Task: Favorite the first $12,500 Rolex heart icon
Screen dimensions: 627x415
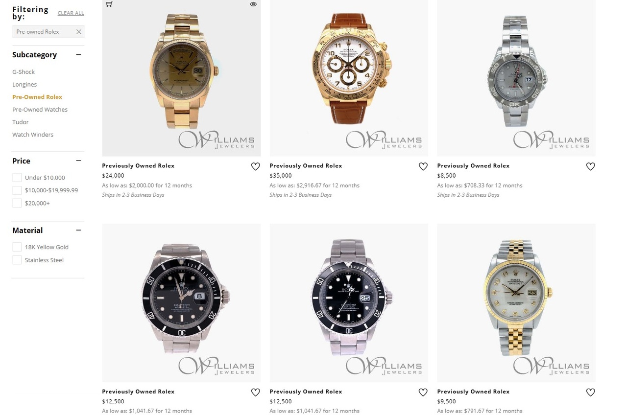Action: tap(256, 392)
